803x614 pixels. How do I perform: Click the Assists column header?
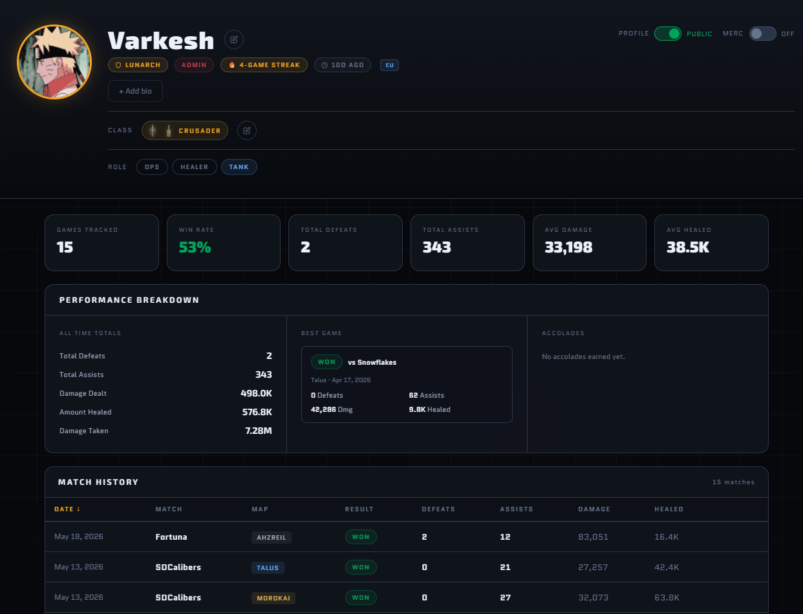517,509
